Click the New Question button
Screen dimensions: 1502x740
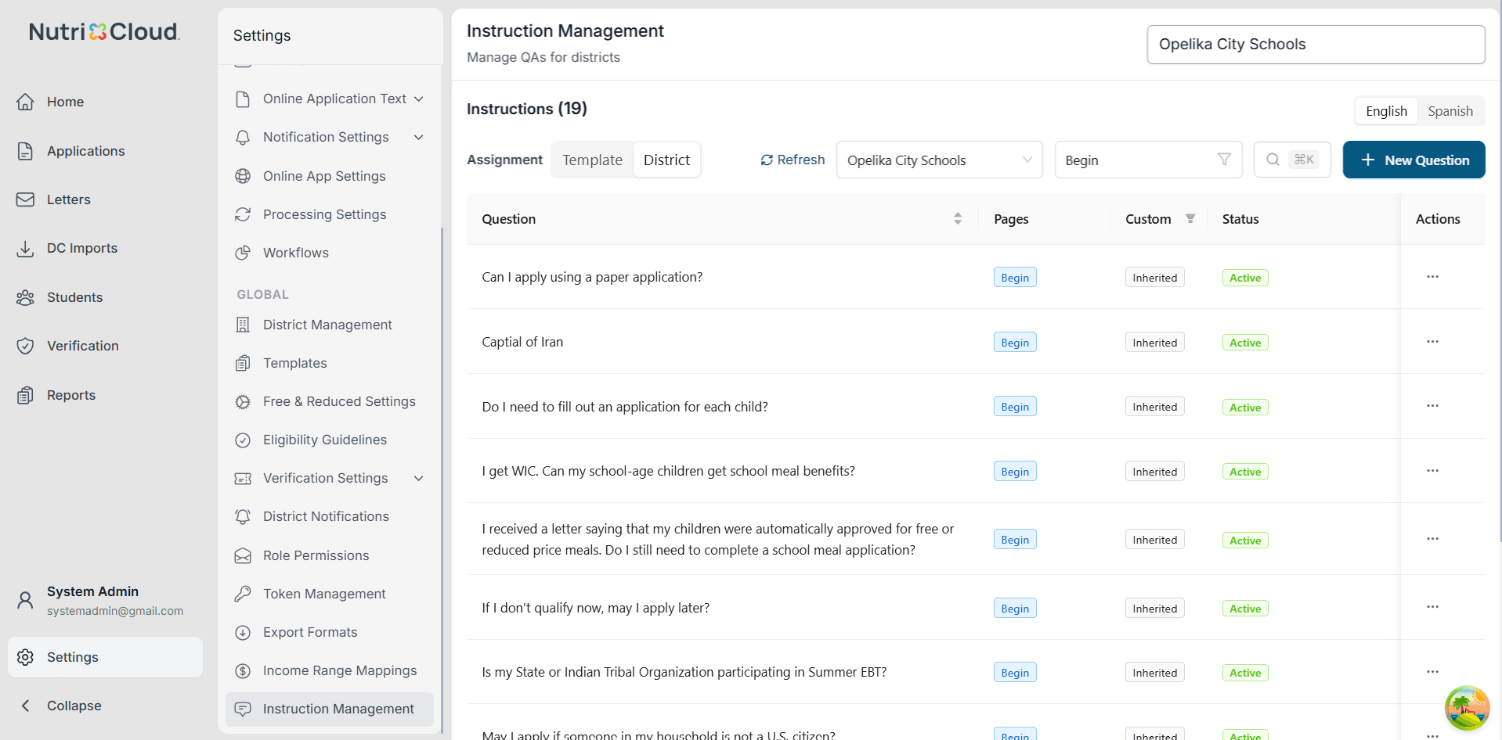pos(1414,160)
